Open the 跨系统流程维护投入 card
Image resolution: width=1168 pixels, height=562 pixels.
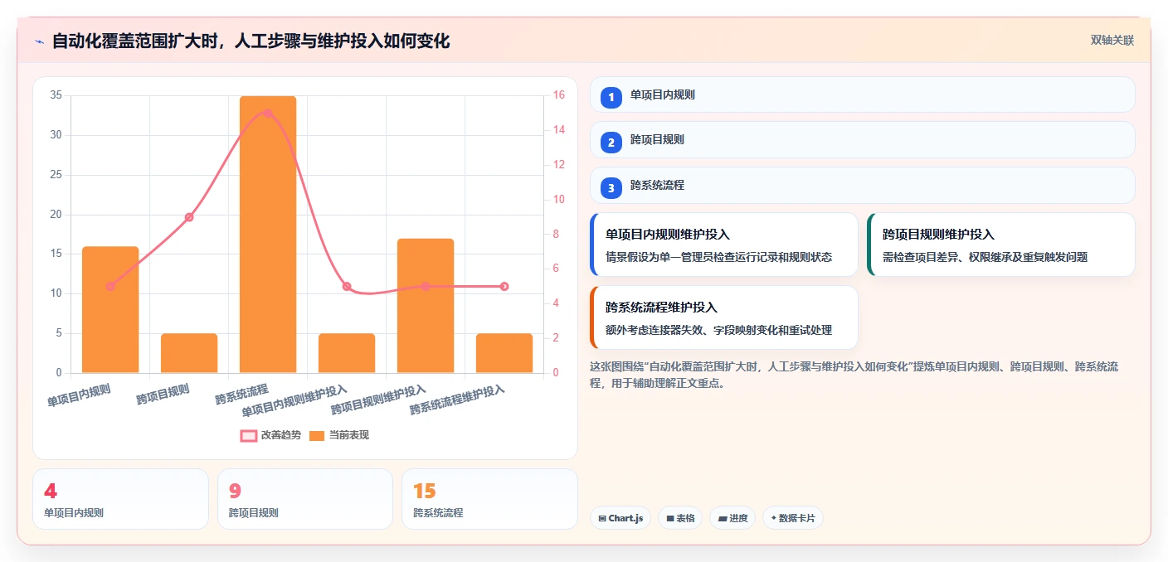[724, 317]
